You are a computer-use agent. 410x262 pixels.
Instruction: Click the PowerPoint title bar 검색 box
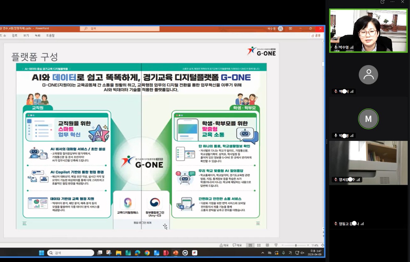(120, 29)
